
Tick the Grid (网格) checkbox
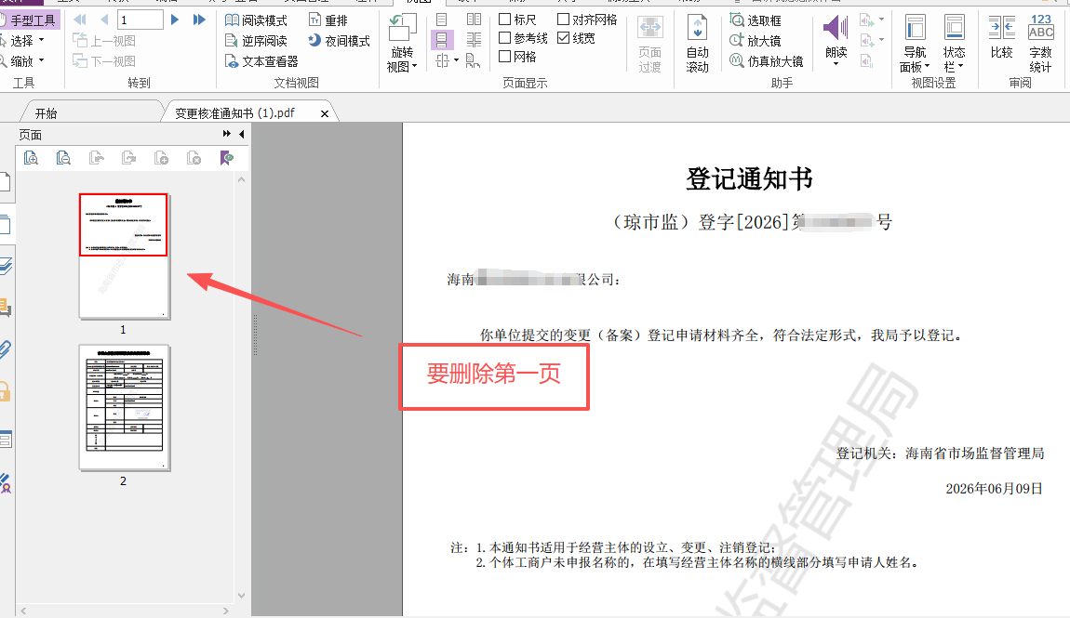(517, 57)
